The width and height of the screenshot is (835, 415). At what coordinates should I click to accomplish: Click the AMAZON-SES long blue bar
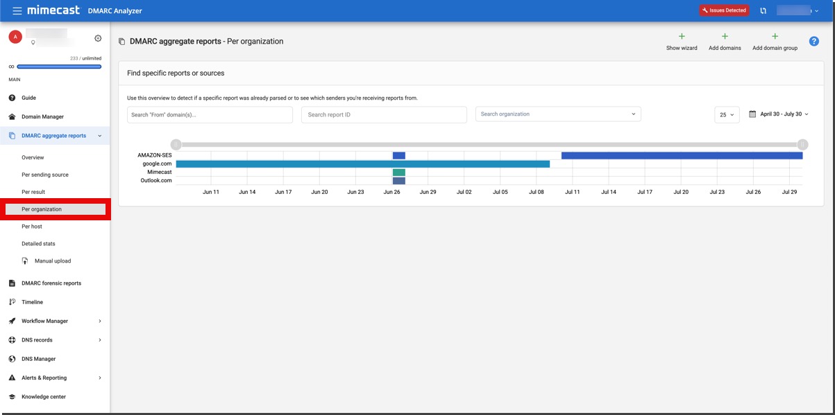pos(682,155)
